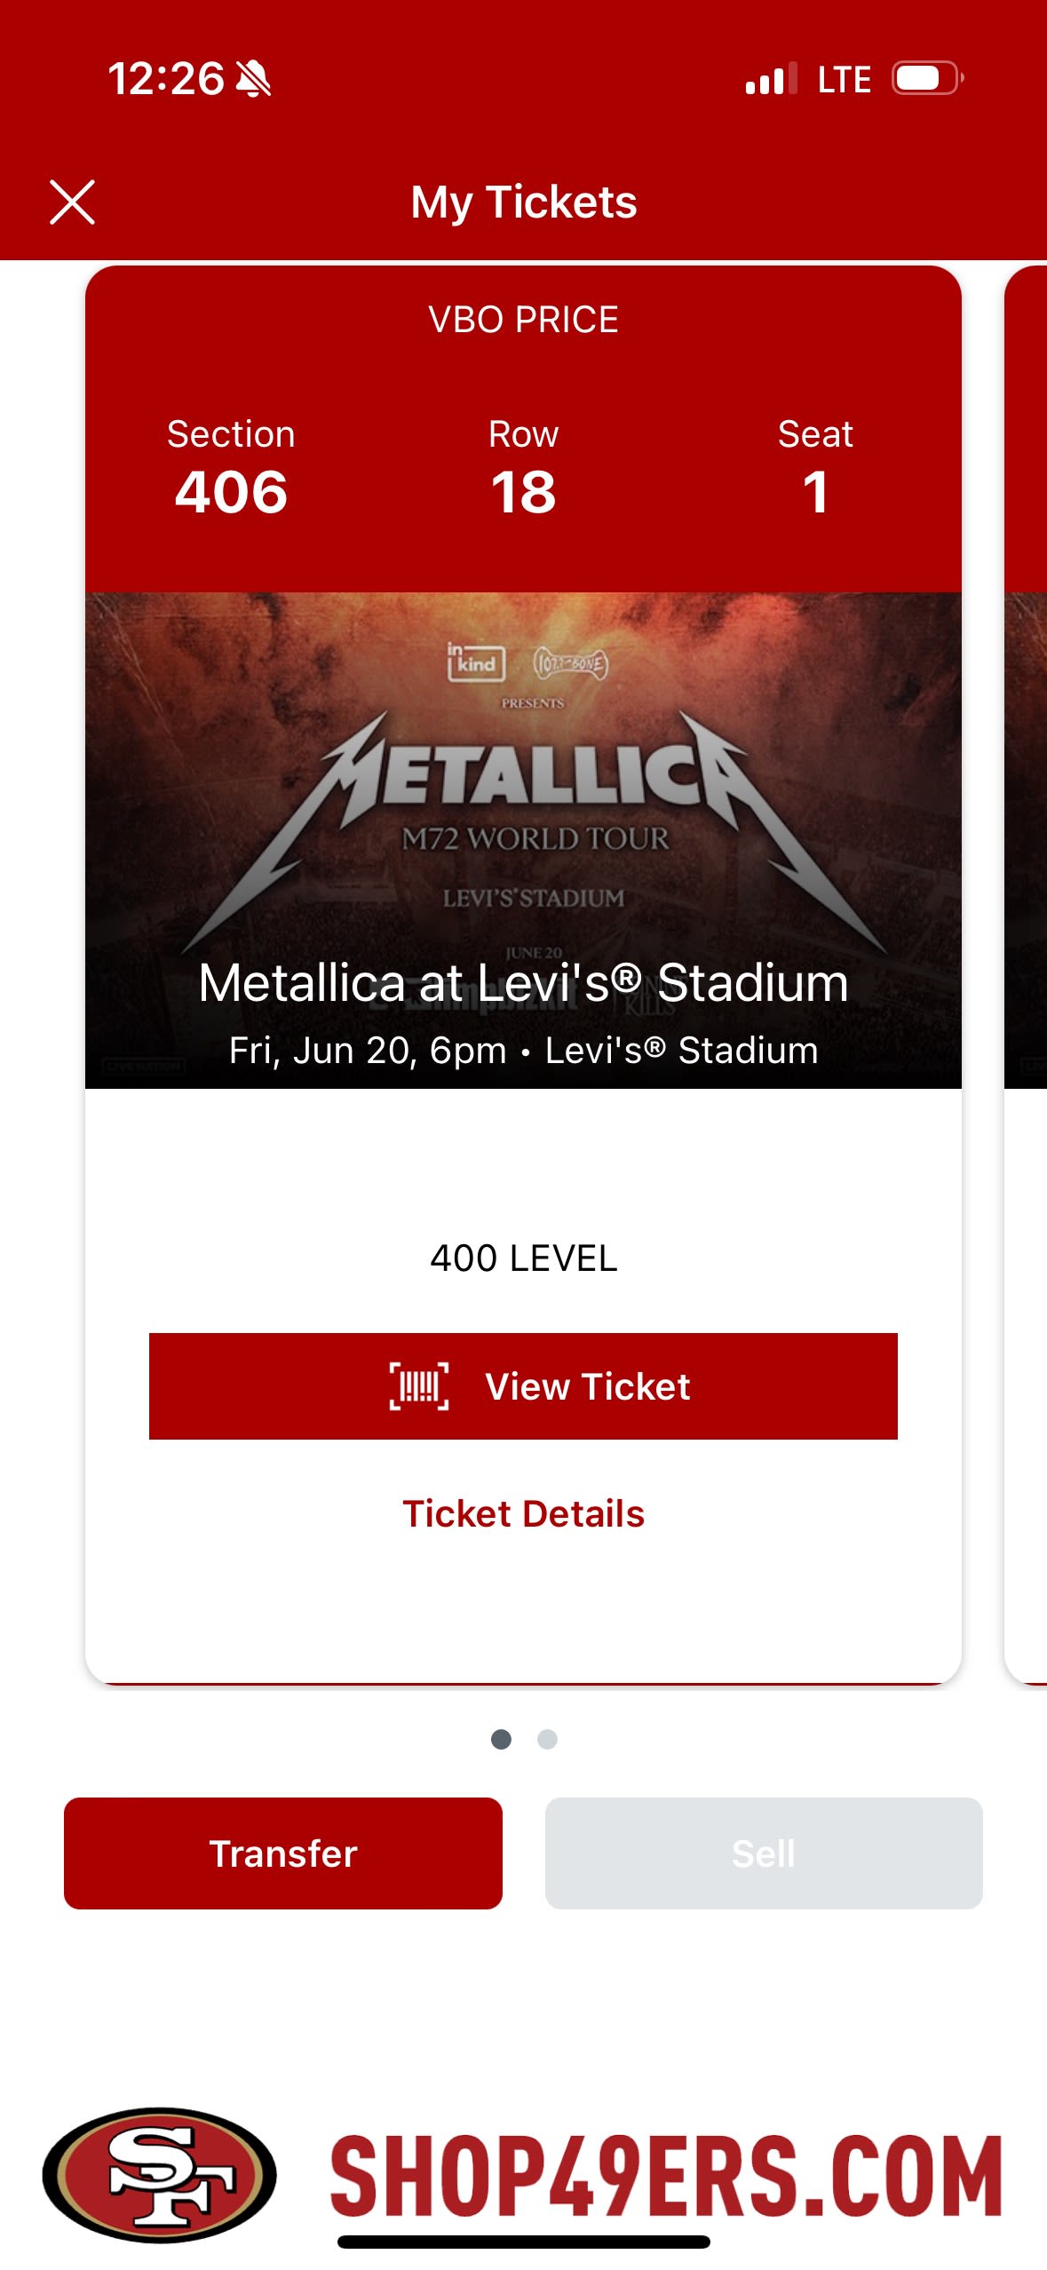Tap the silent mode bell icon

[254, 79]
